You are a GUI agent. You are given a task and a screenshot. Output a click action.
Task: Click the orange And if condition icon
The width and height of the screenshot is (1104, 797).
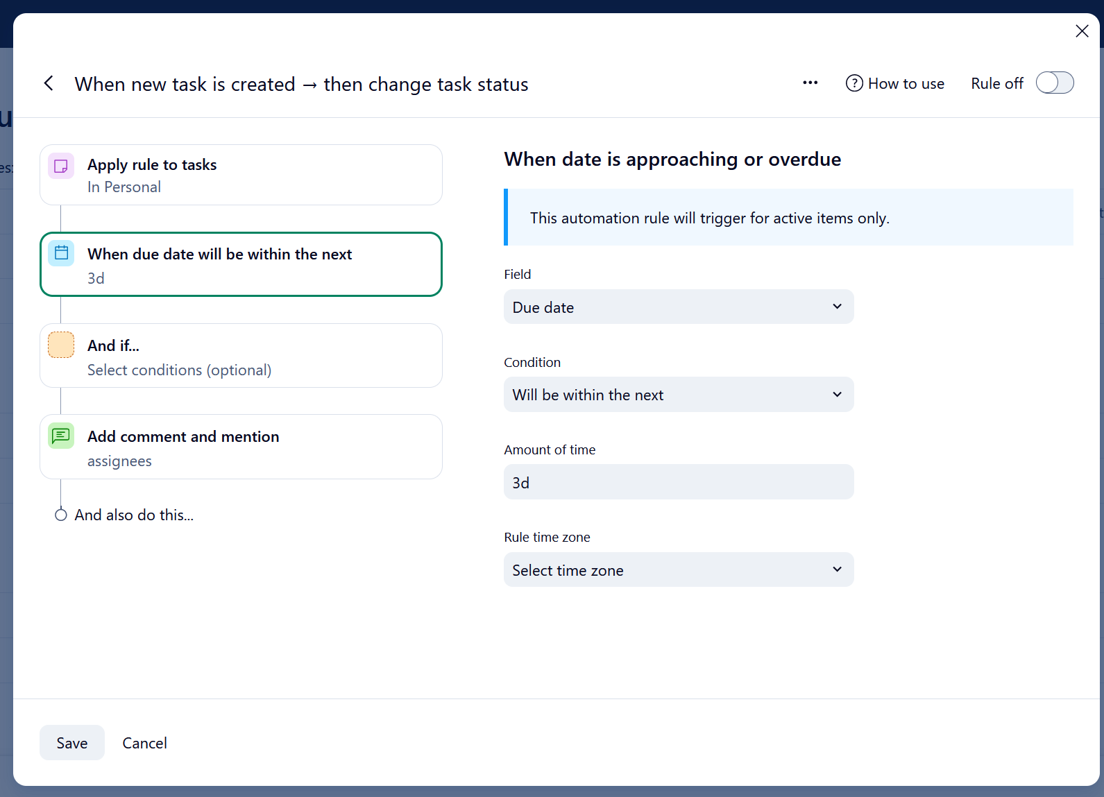[61, 345]
